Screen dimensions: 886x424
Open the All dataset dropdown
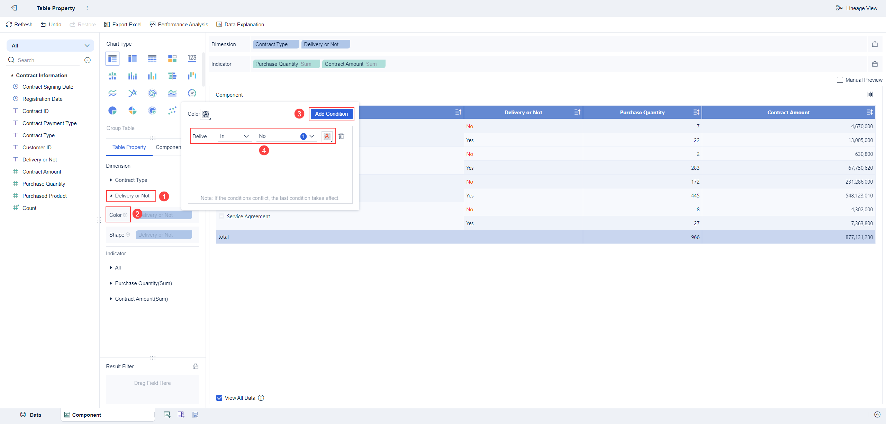click(50, 45)
